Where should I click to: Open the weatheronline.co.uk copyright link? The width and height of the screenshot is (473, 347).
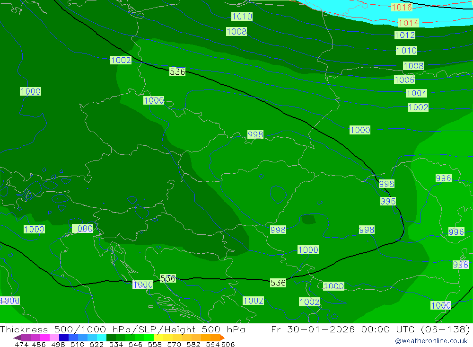coord(431,341)
